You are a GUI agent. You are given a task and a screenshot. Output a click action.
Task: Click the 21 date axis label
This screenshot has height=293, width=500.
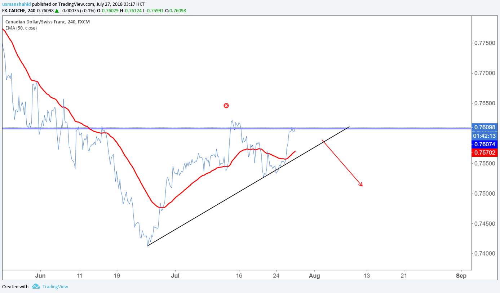[404, 276]
